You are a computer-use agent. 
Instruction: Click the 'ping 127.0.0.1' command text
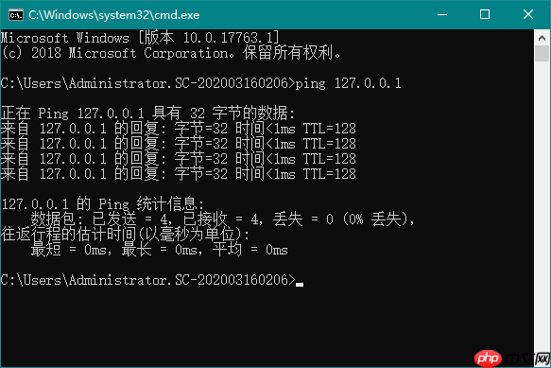click(348, 83)
